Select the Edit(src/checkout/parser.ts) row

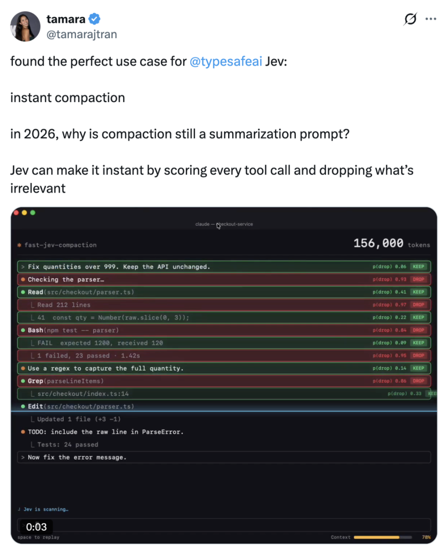point(224,406)
